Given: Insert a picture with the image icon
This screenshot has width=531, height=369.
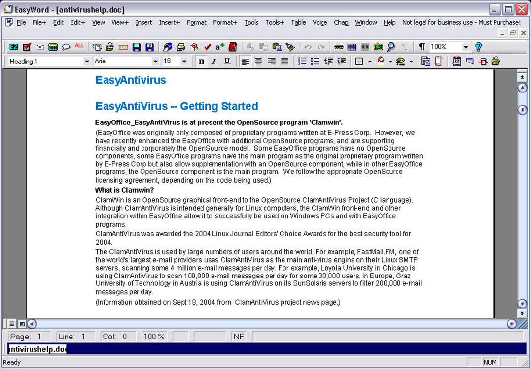Looking at the screenshot, I should [378, 47].
